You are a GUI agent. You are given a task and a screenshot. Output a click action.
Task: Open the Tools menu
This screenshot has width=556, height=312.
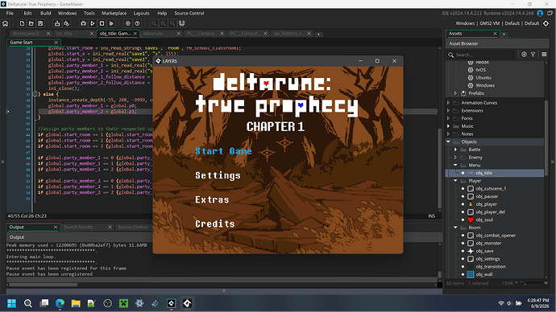point(89,13)
